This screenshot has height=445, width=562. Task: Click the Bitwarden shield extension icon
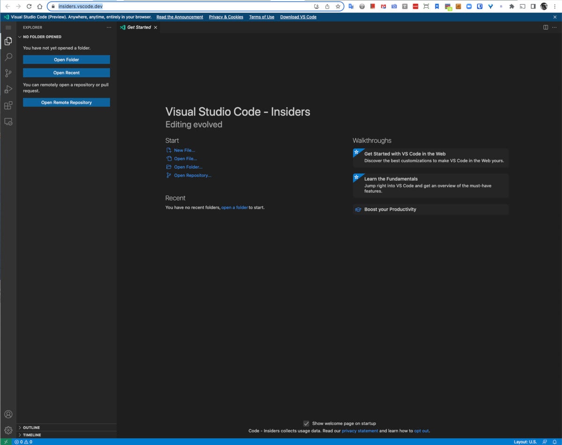tap(480, 7)
